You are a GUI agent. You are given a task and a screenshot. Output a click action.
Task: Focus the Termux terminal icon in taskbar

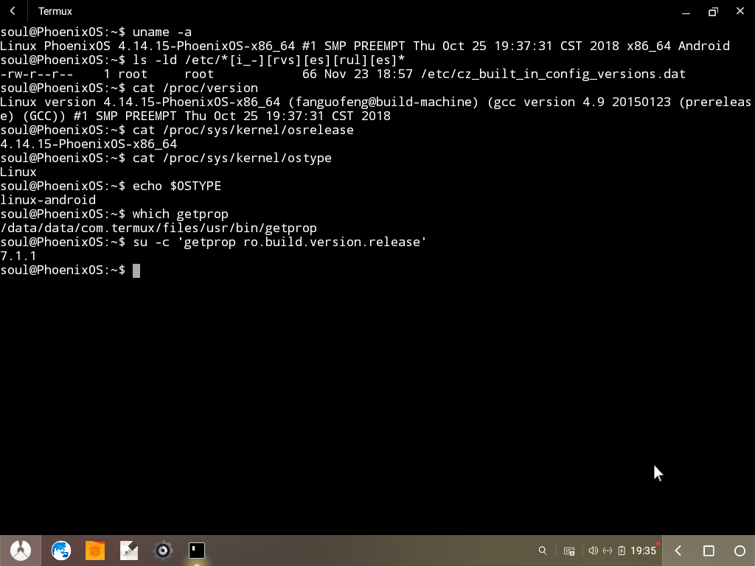tap(196, 550)
